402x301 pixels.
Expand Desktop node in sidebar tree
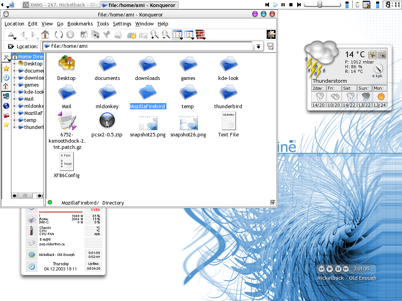(x=15, y=63)
